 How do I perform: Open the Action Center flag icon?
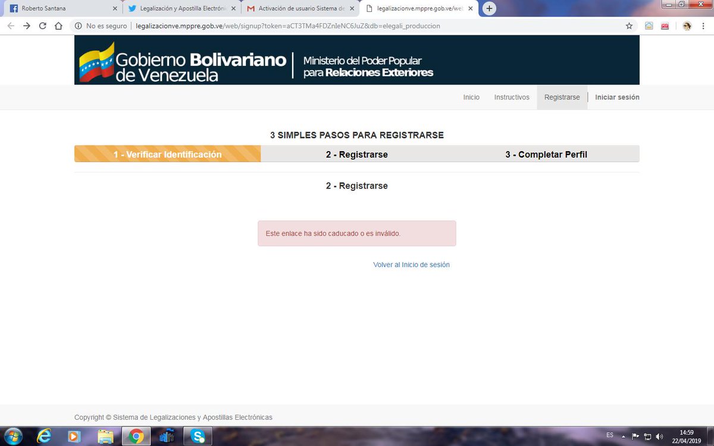tap(635, 436)
